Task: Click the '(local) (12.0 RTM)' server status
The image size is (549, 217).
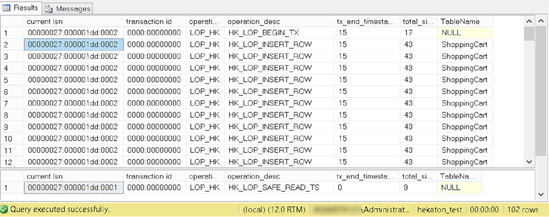Action: point(274,210)
